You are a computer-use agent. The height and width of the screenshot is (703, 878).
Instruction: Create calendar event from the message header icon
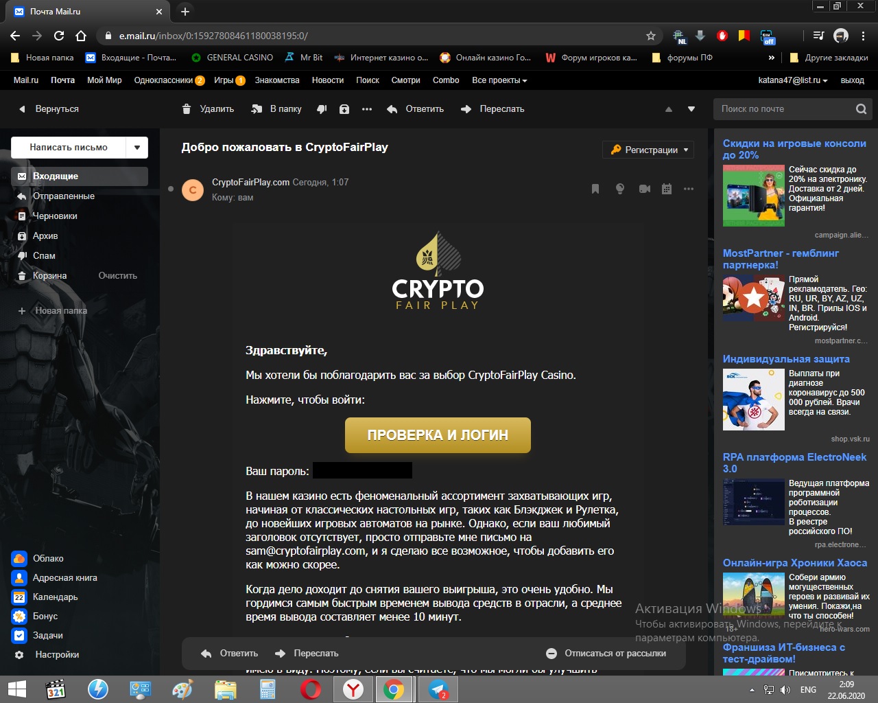pyautogui.click(x=667, y=189)
